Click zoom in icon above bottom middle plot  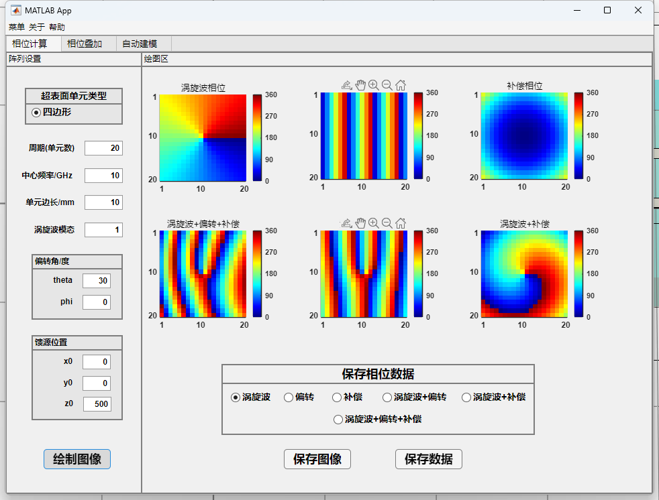point(373,223)
